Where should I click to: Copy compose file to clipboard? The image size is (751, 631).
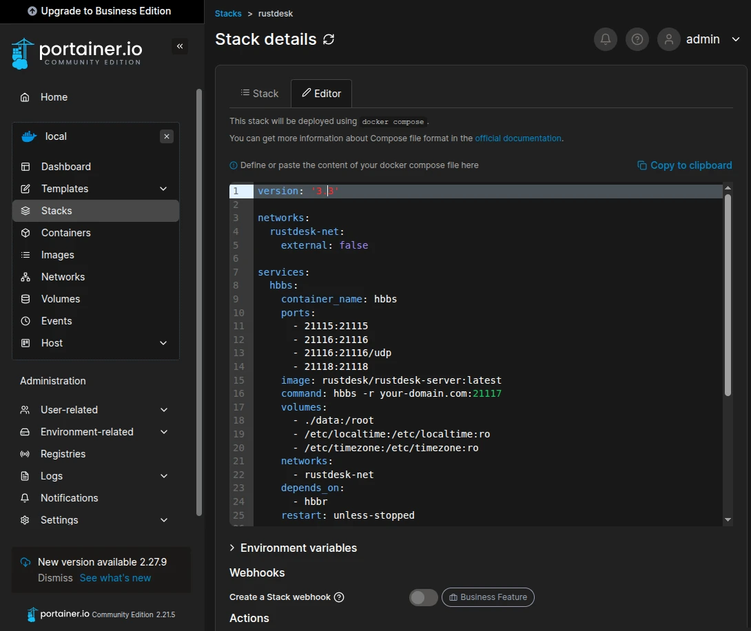pos(684,165)
